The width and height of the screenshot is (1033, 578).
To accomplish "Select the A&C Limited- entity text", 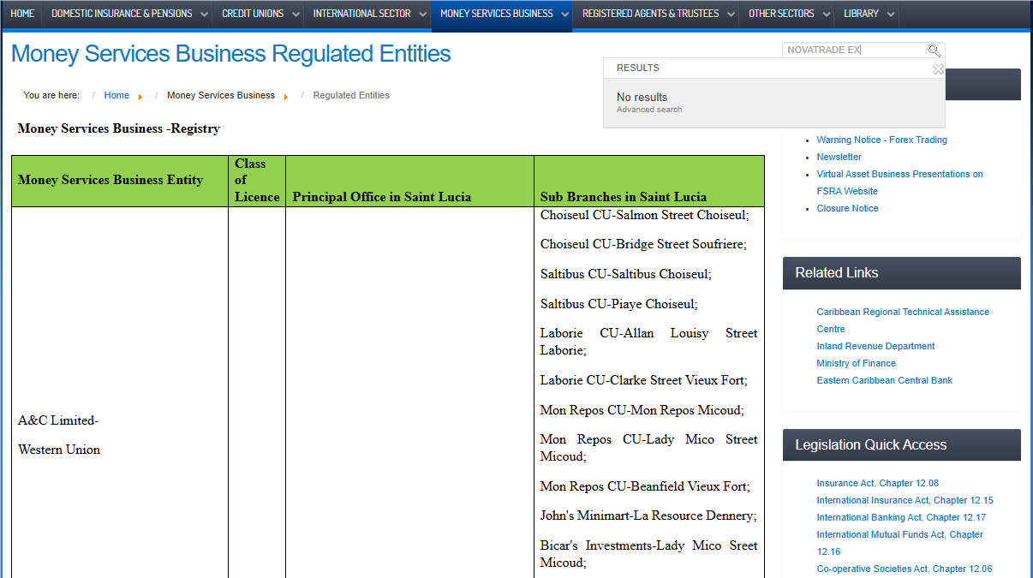I will 58,420.
